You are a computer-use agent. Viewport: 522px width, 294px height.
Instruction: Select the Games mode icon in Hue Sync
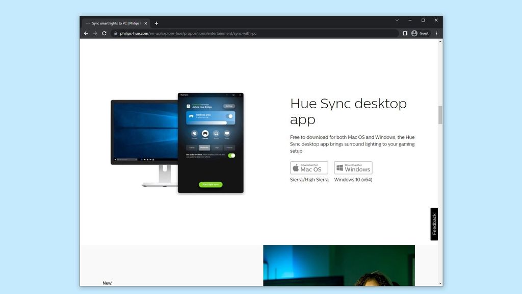coord(204,133)
